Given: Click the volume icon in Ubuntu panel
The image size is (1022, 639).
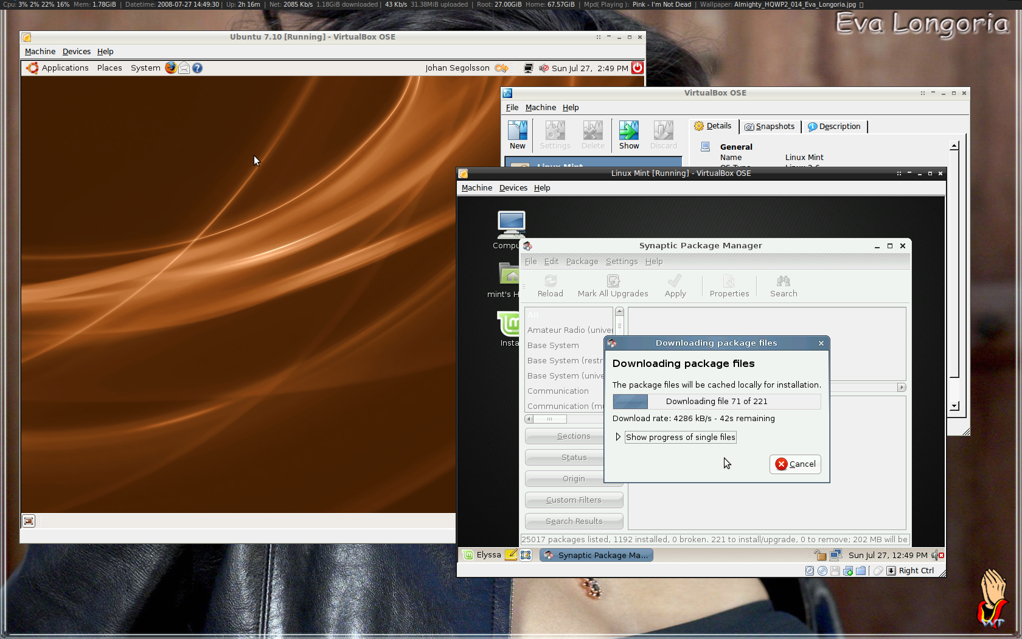Looking at the screenshot, I should pyautogui.click(x=544, y=68).
